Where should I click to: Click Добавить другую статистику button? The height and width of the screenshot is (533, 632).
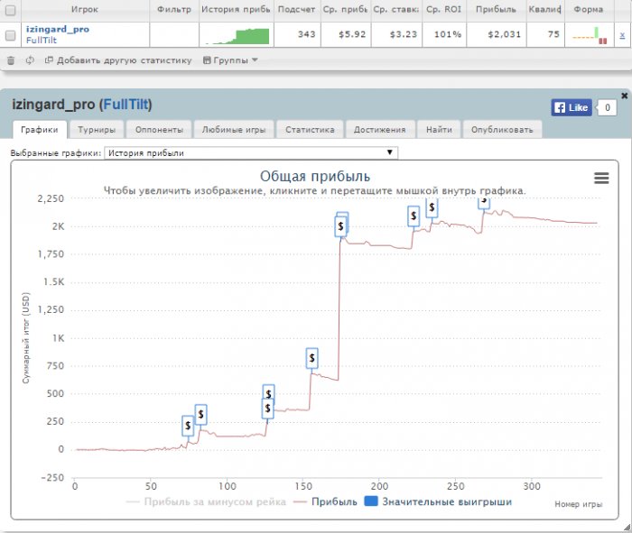click(x=118, y=60)
